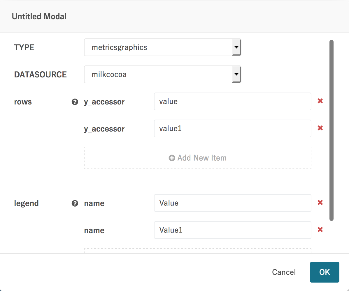Click the 'Untitled Modal' title
The height and width of the screenshot is (291, 349).
pyautogui.click(x=39, y=17)
